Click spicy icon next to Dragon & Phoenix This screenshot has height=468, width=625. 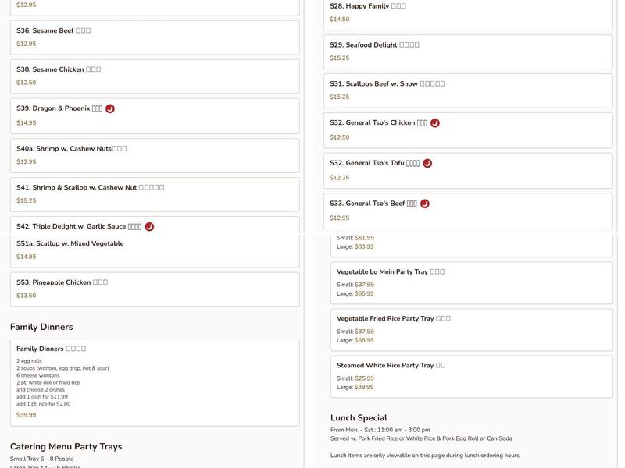coord(110,108)
